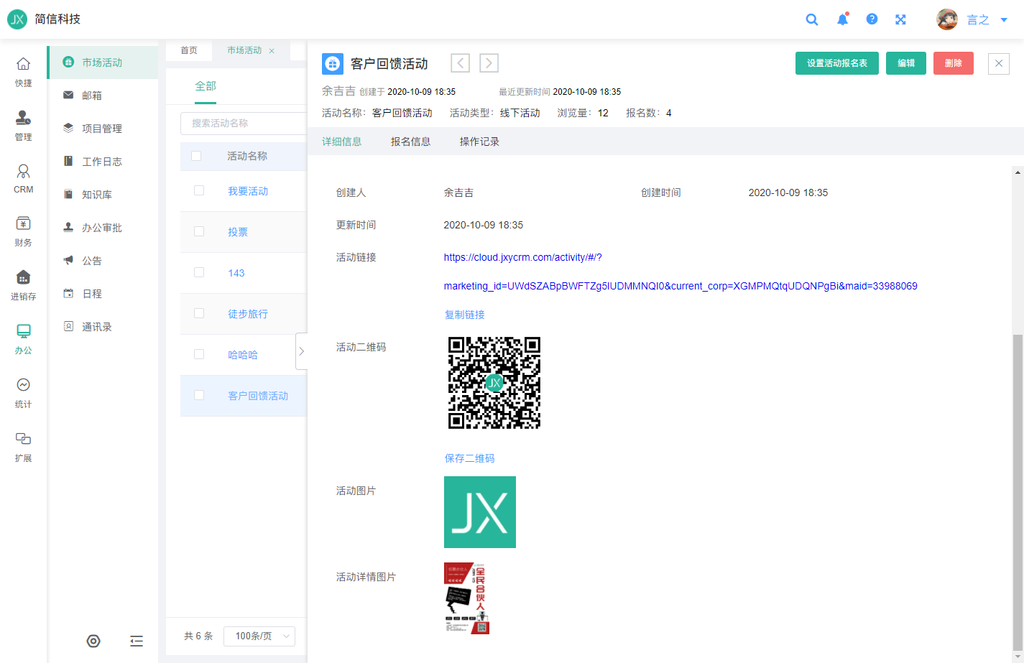Check the box for 哈哈哈 row

(x=199, y=354)
